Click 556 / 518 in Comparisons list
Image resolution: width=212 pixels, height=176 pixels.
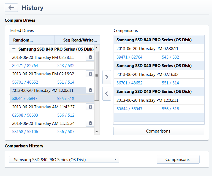(170, 109)
